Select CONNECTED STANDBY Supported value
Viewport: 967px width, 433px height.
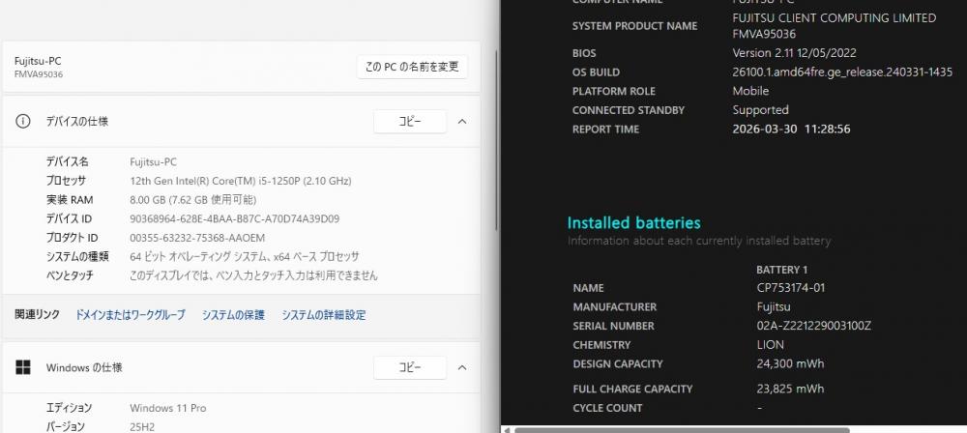pos(760,110)
